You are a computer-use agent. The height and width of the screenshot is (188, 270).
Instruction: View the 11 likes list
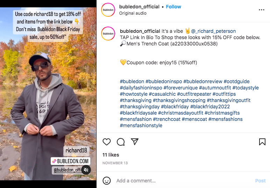click(x=111, y=155)
